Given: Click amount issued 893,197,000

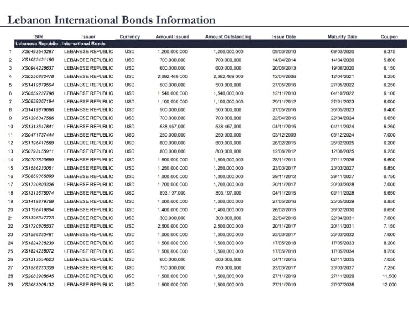Looking at the screenshot, I should pos(173,193).
